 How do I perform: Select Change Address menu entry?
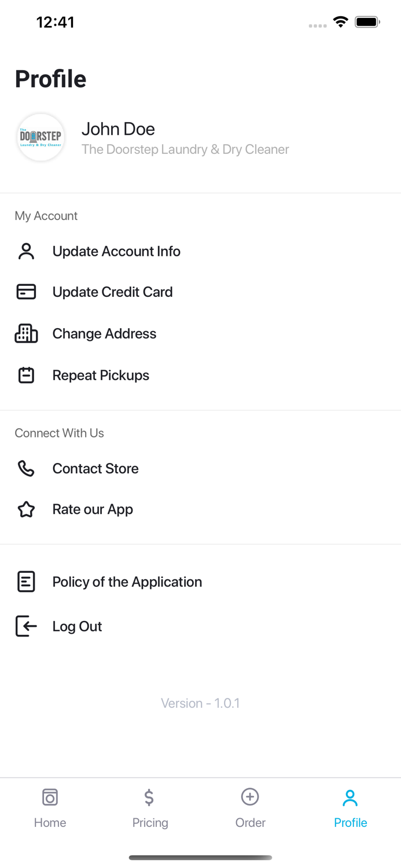104,333
